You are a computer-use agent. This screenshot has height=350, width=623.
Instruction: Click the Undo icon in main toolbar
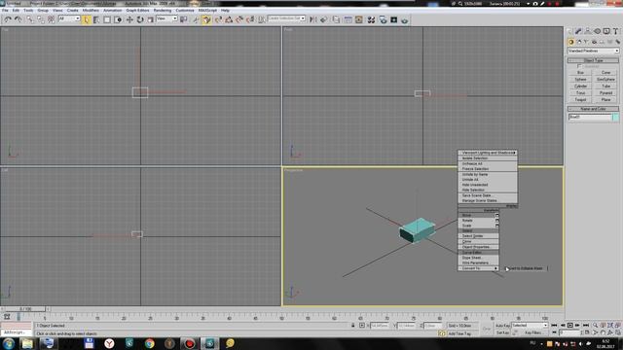tap(8, 19)
